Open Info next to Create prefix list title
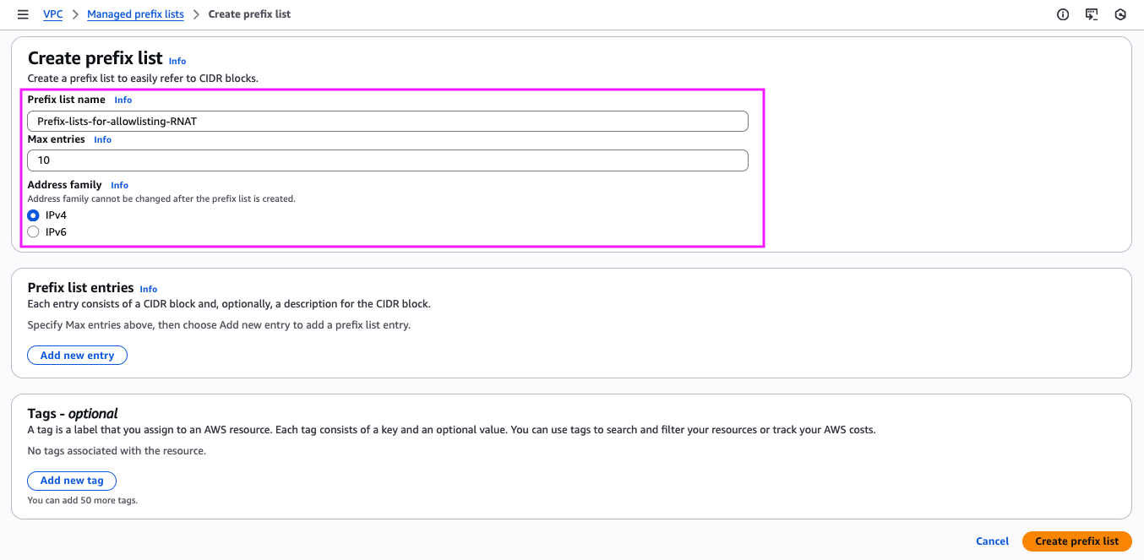This screenshot has width=1144, height=560. (x=177, y=61)
